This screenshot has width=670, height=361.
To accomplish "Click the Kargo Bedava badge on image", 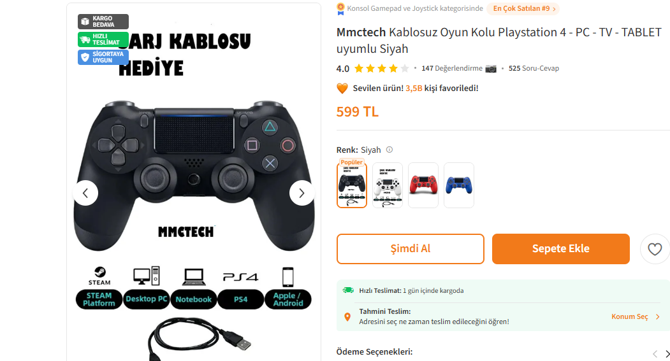I will coord(103,22).
